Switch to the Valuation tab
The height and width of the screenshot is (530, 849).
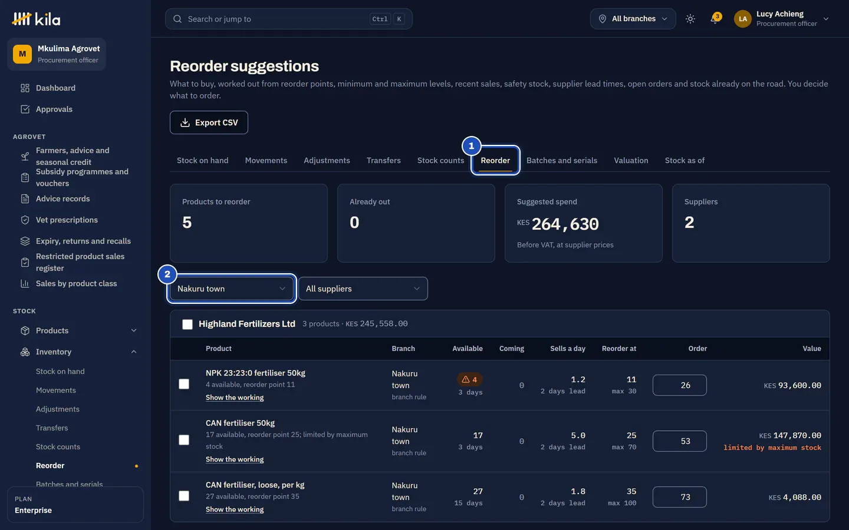(631, 160)
